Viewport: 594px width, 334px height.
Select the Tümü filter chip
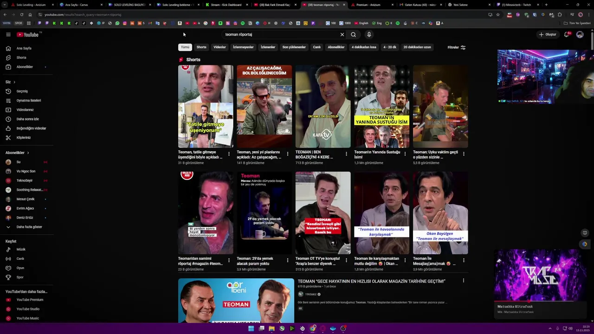tap(185, 47)
